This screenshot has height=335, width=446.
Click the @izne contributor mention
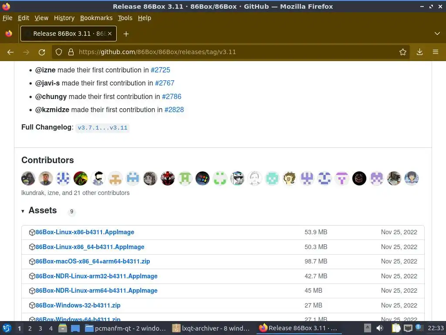coord(45,70)
